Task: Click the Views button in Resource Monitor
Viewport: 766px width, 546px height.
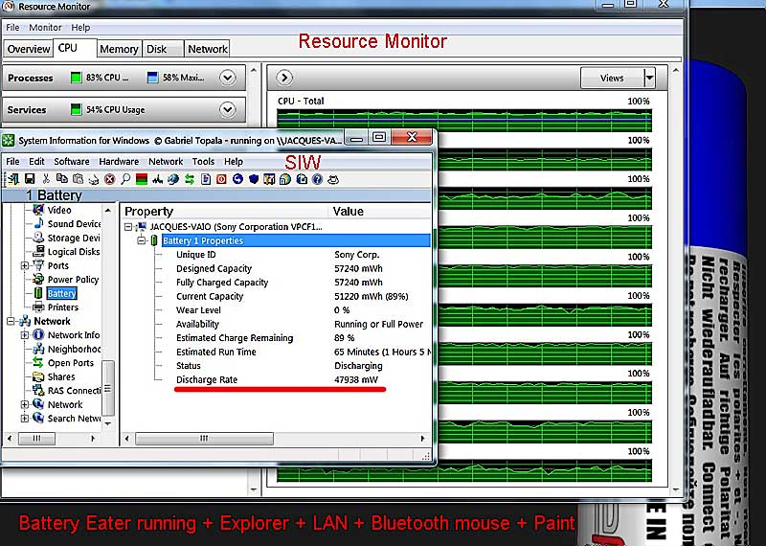Action: (612, 78)
